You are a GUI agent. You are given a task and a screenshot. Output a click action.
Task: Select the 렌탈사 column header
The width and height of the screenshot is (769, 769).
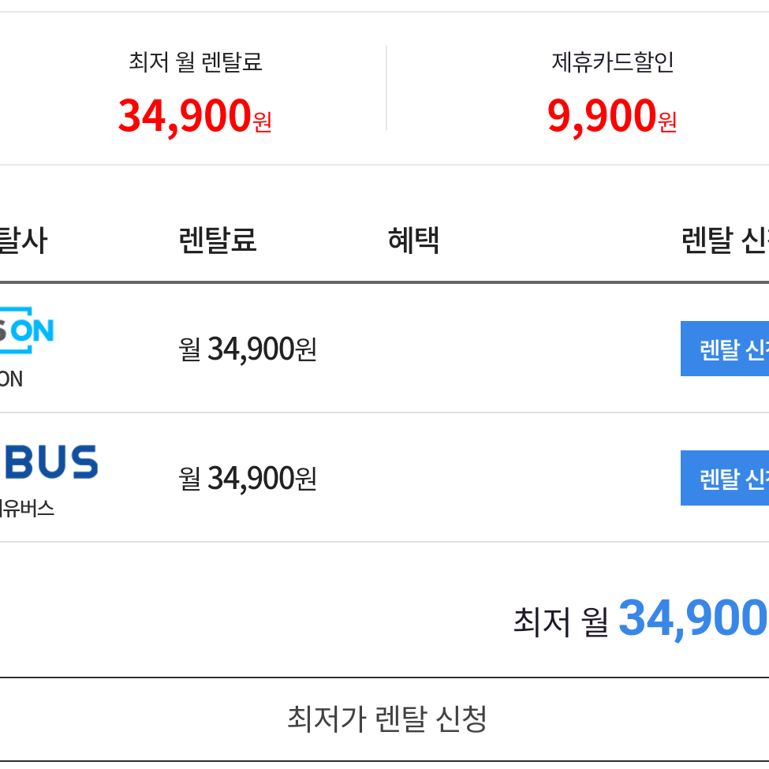[24, 241]
